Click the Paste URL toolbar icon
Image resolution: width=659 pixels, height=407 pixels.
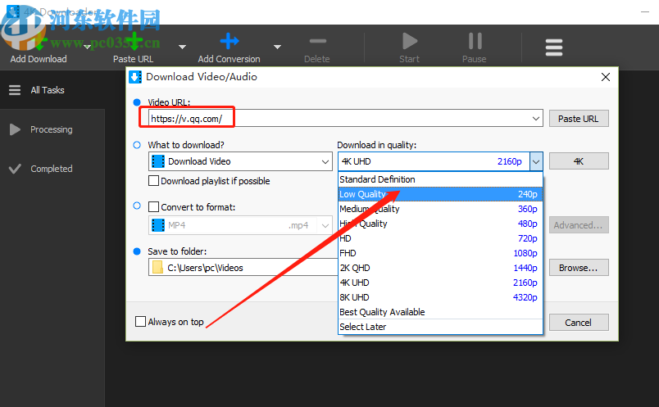pyautogui.click(x=133, y=41)
